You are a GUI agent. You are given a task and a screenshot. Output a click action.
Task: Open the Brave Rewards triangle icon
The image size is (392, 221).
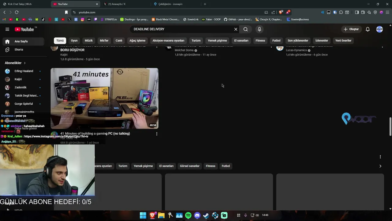(288, 12)
